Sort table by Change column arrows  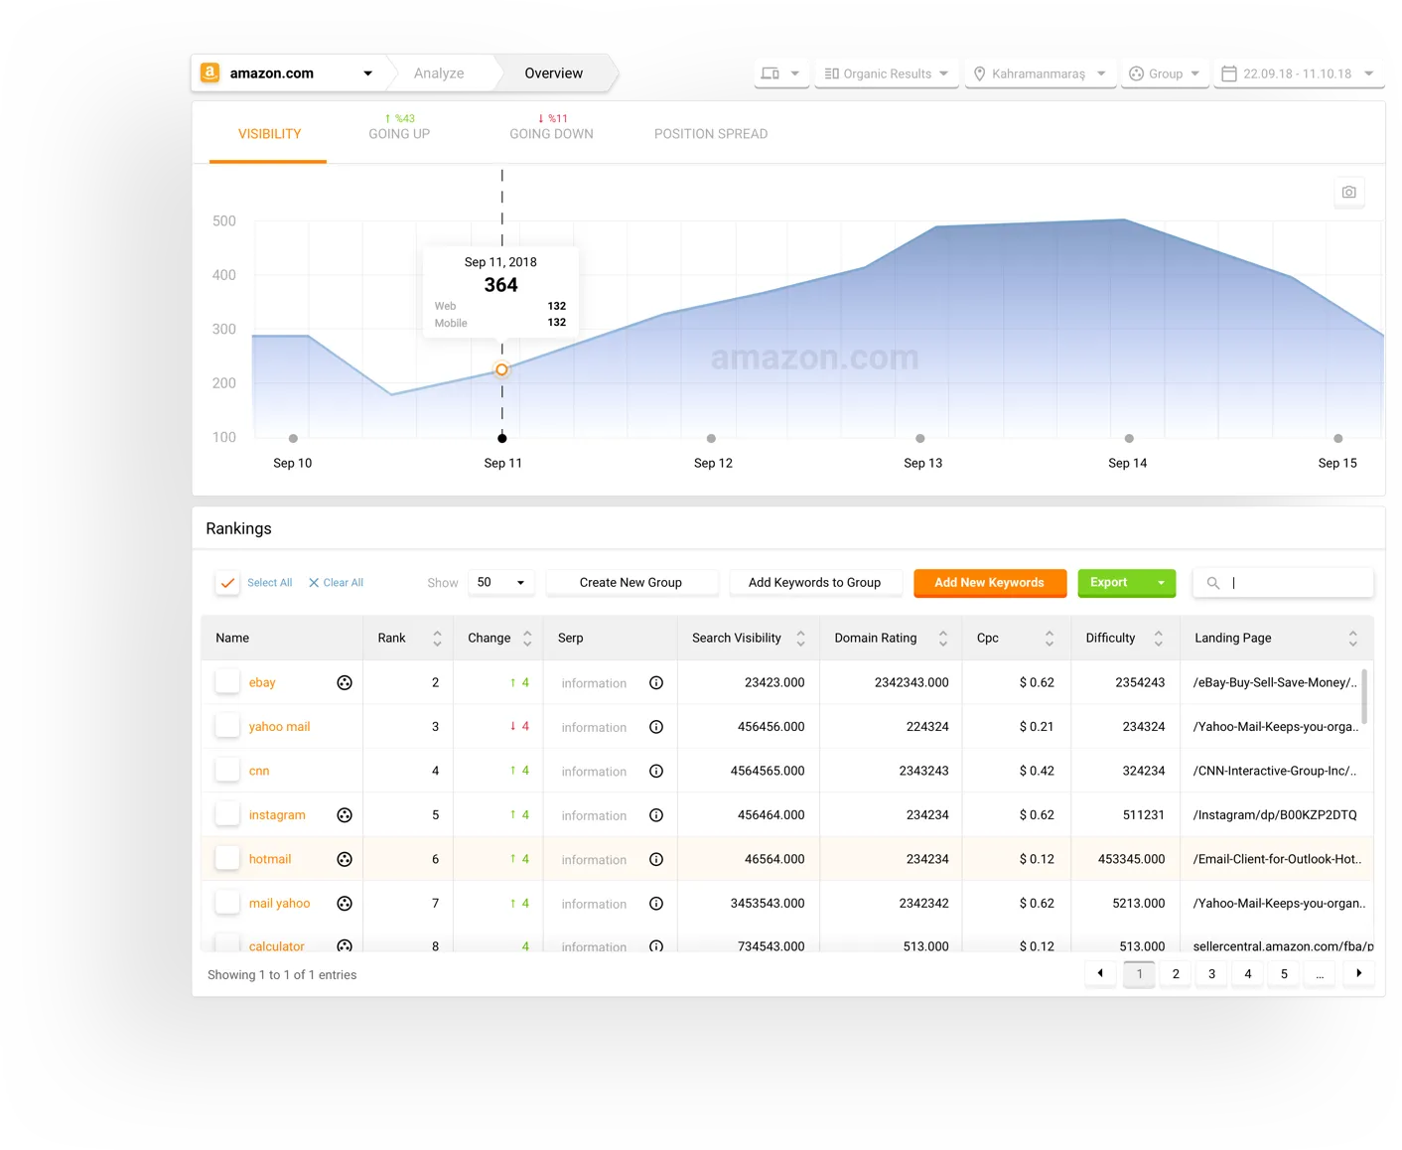527,639
